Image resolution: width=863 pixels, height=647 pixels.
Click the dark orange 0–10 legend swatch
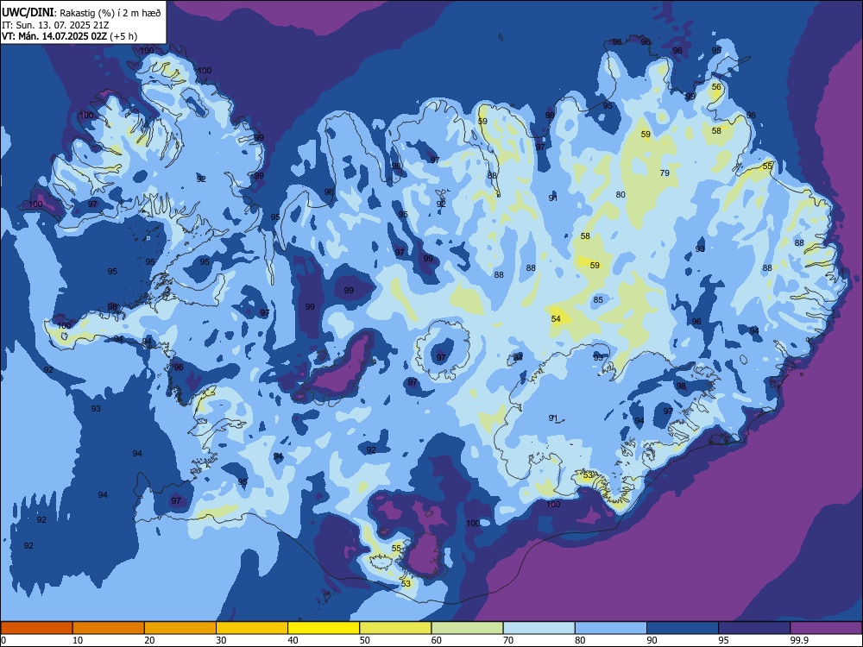coord(36,628)
